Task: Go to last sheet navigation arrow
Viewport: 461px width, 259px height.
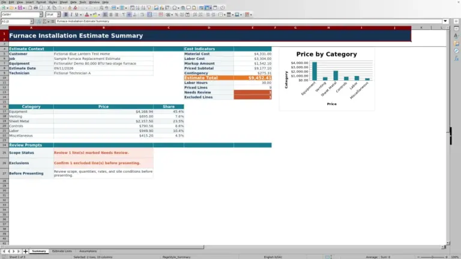Action: tap(19, 251)
